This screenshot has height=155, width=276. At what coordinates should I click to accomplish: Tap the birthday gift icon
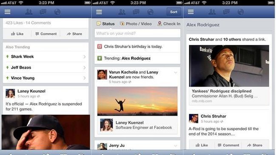click(x=100, y=47)
